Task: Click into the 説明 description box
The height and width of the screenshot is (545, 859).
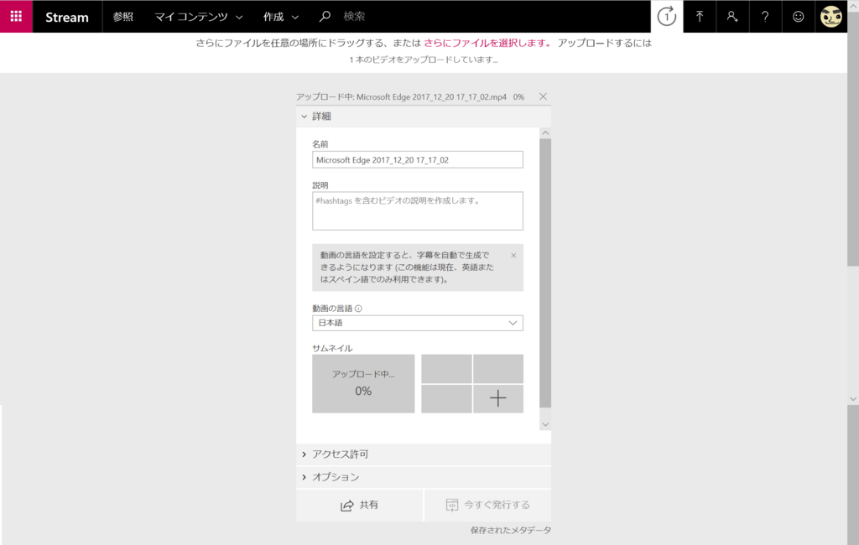Action: tap(418, 211)
